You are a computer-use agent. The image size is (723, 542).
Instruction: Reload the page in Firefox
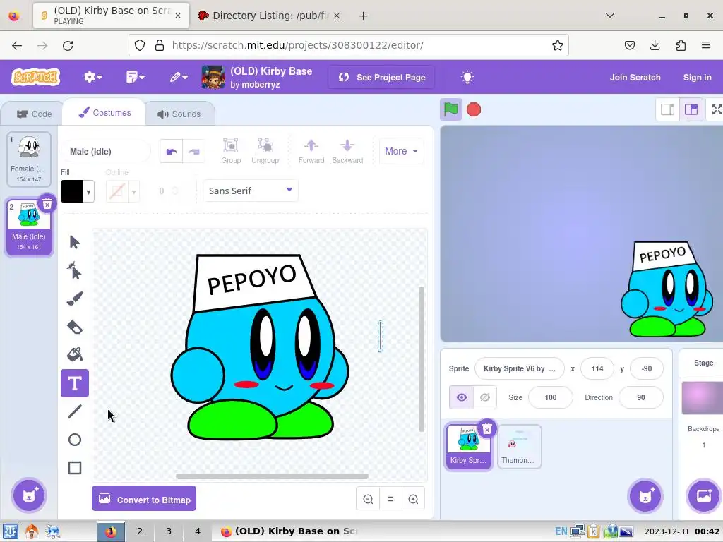click(x=68, y=45)
